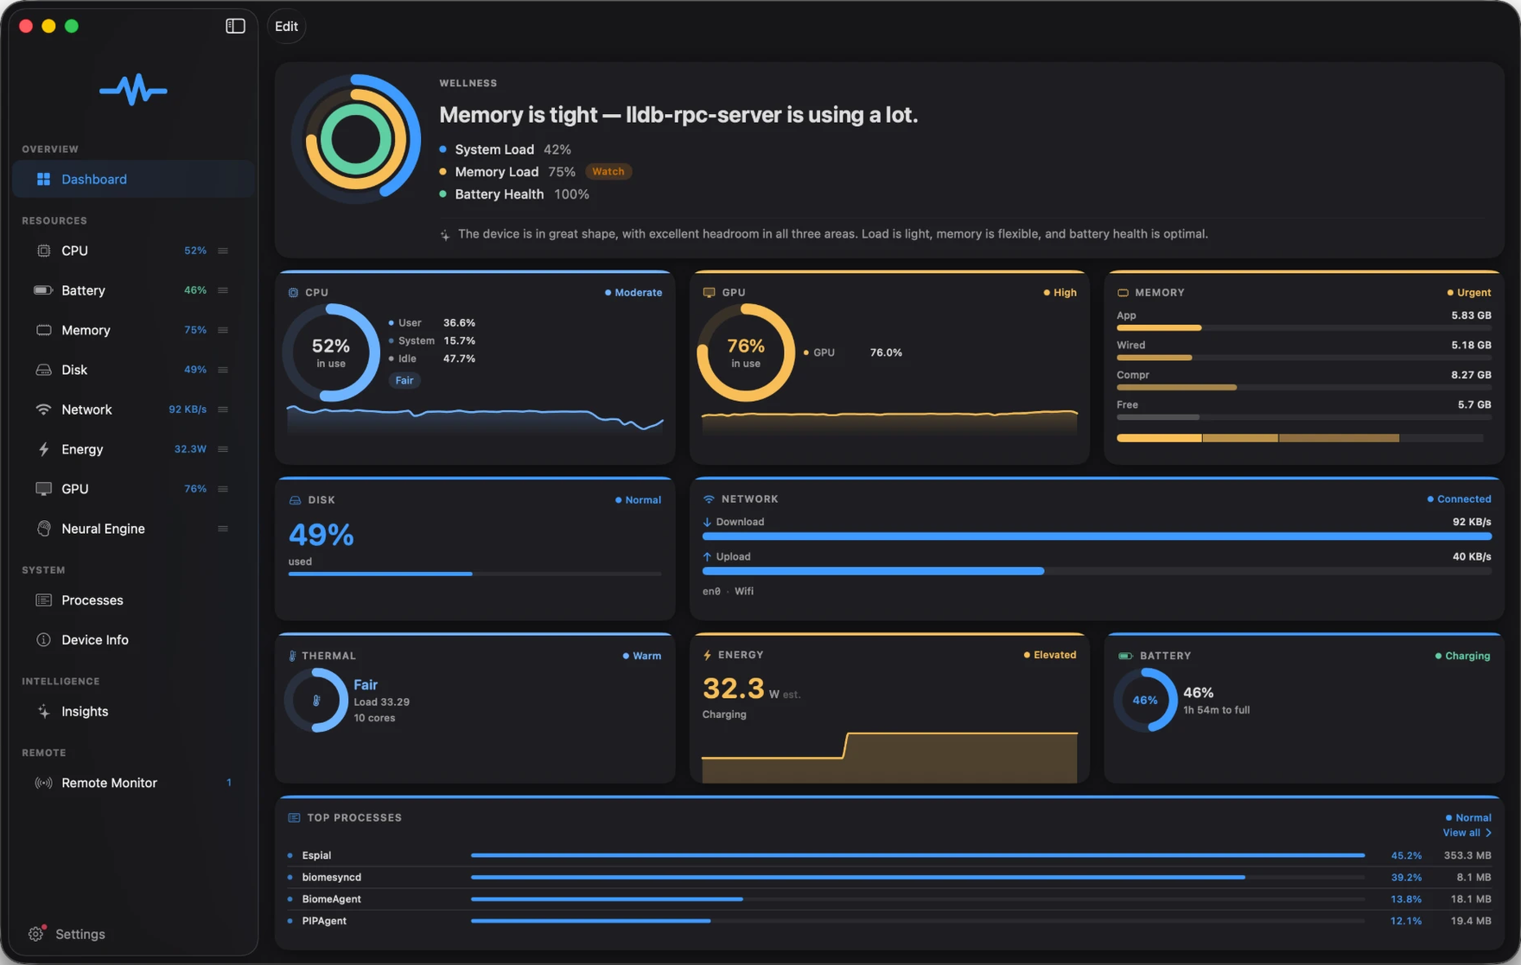
Task: Click the thermal Fair gauge ring
Action: [x=316, y=700]
